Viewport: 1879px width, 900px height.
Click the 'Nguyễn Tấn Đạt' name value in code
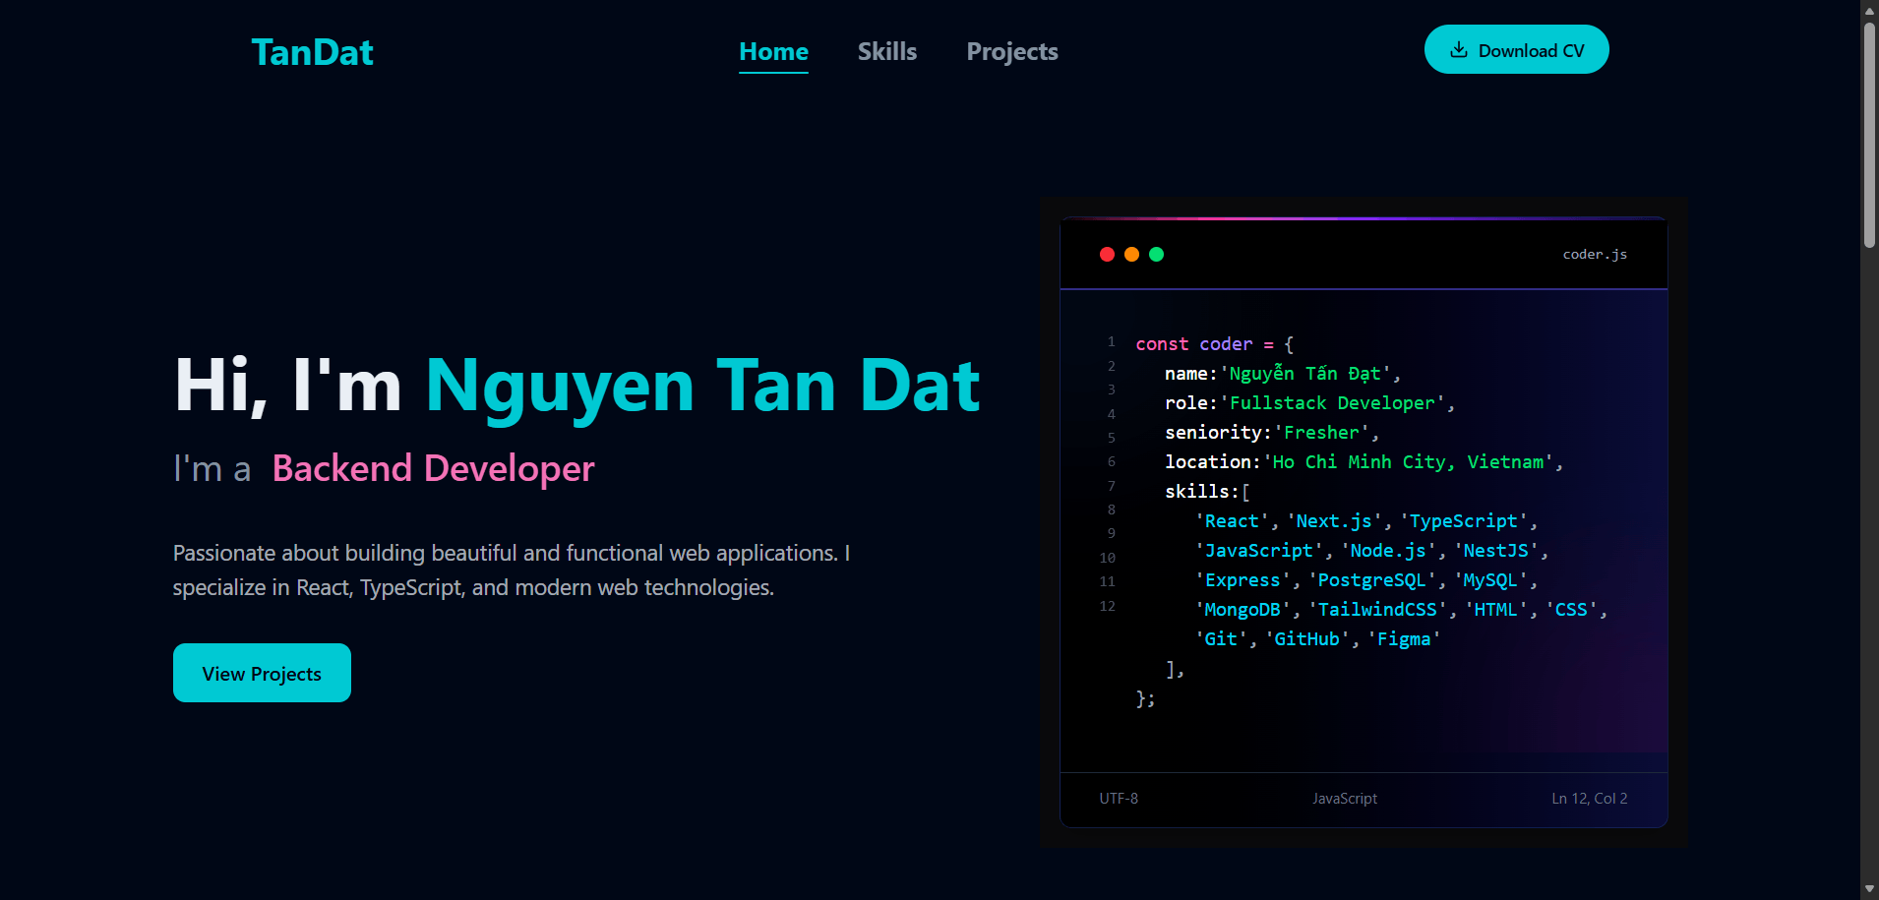(x=1304, y=374)
